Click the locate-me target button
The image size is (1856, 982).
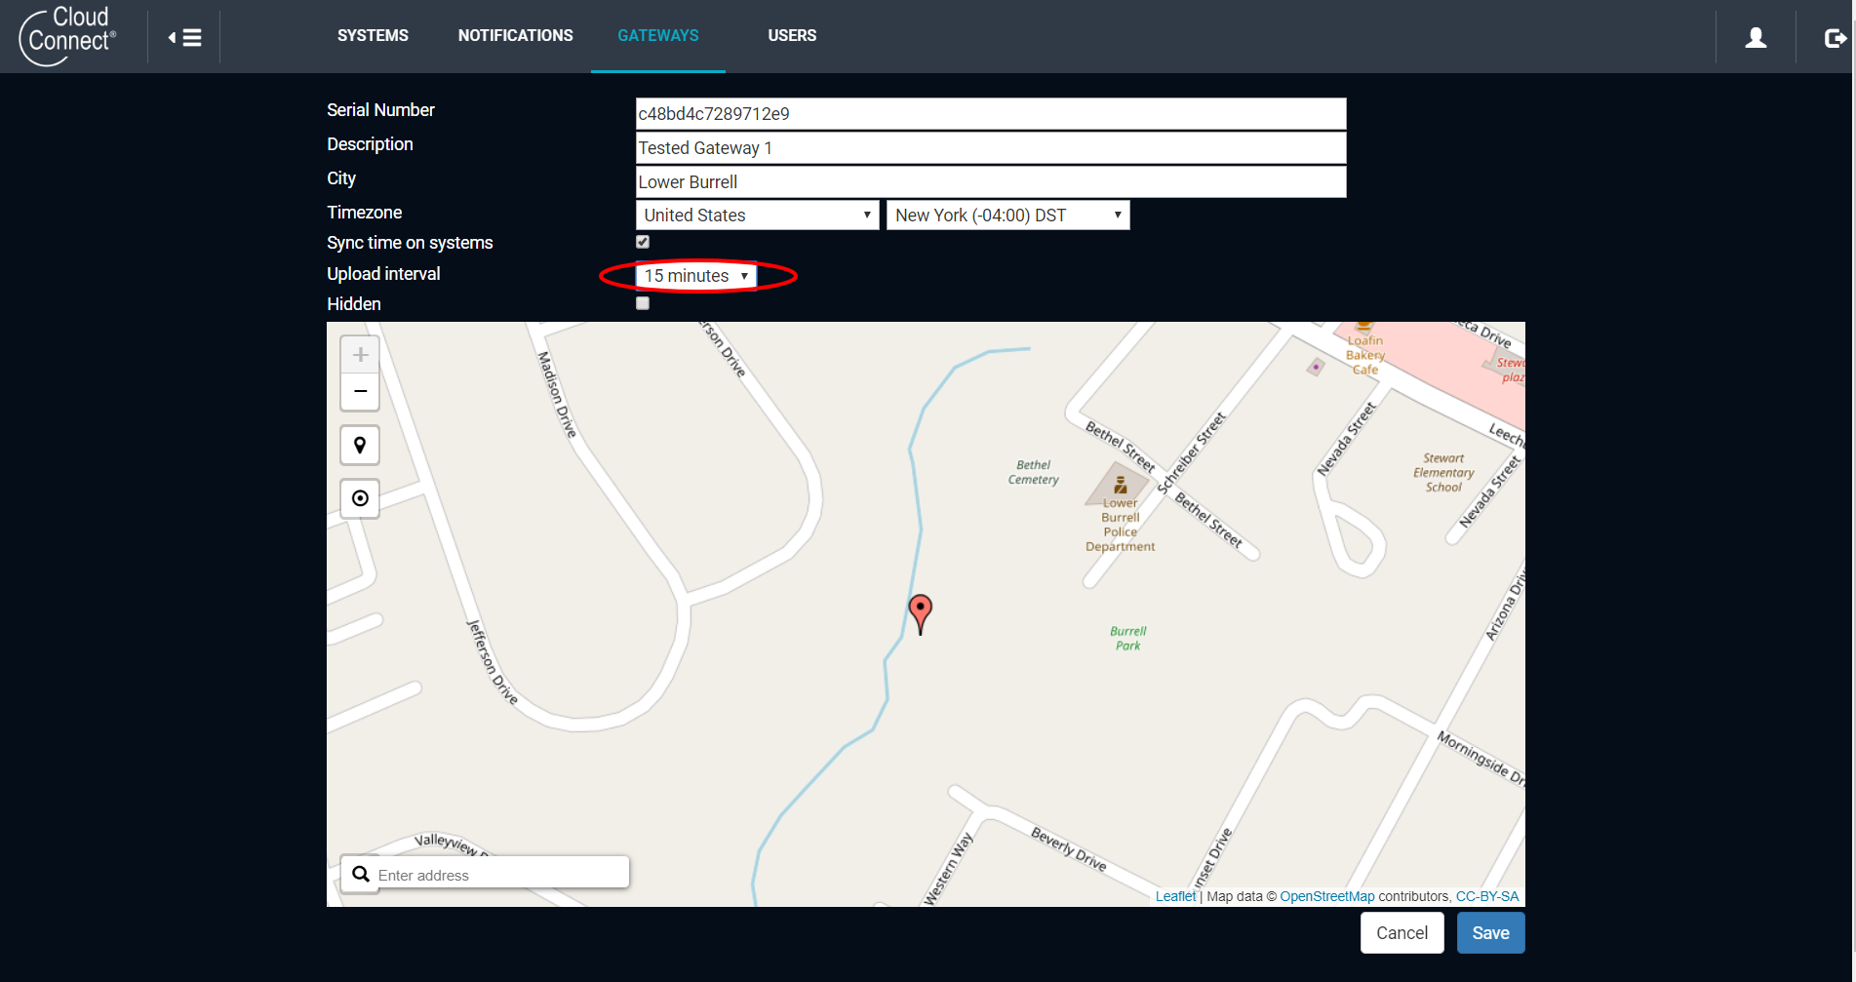click(360, 498)
